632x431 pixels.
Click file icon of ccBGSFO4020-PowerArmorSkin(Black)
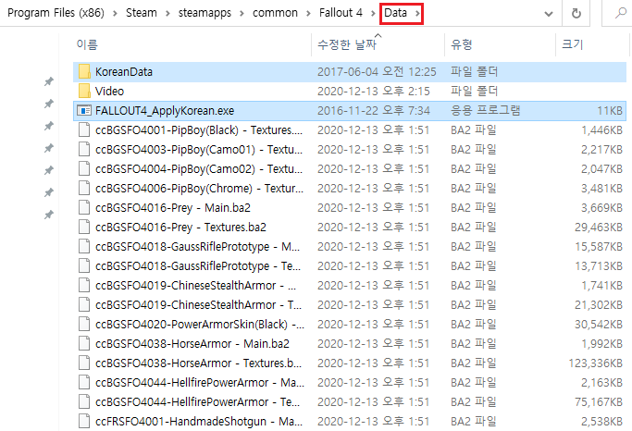(x=84, y=325)
